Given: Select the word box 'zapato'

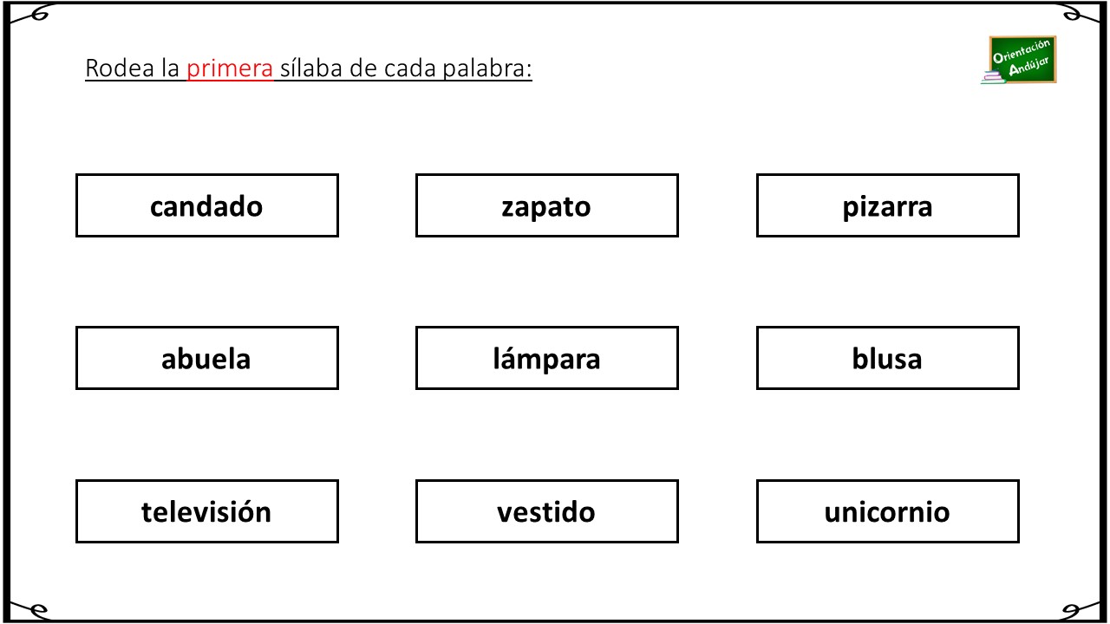Looking at the screenshot, I should tap(547, 205).
